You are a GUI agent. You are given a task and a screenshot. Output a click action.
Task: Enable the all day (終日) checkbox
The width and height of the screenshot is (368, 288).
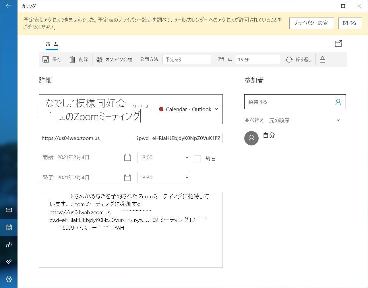(x=197, y=159)
